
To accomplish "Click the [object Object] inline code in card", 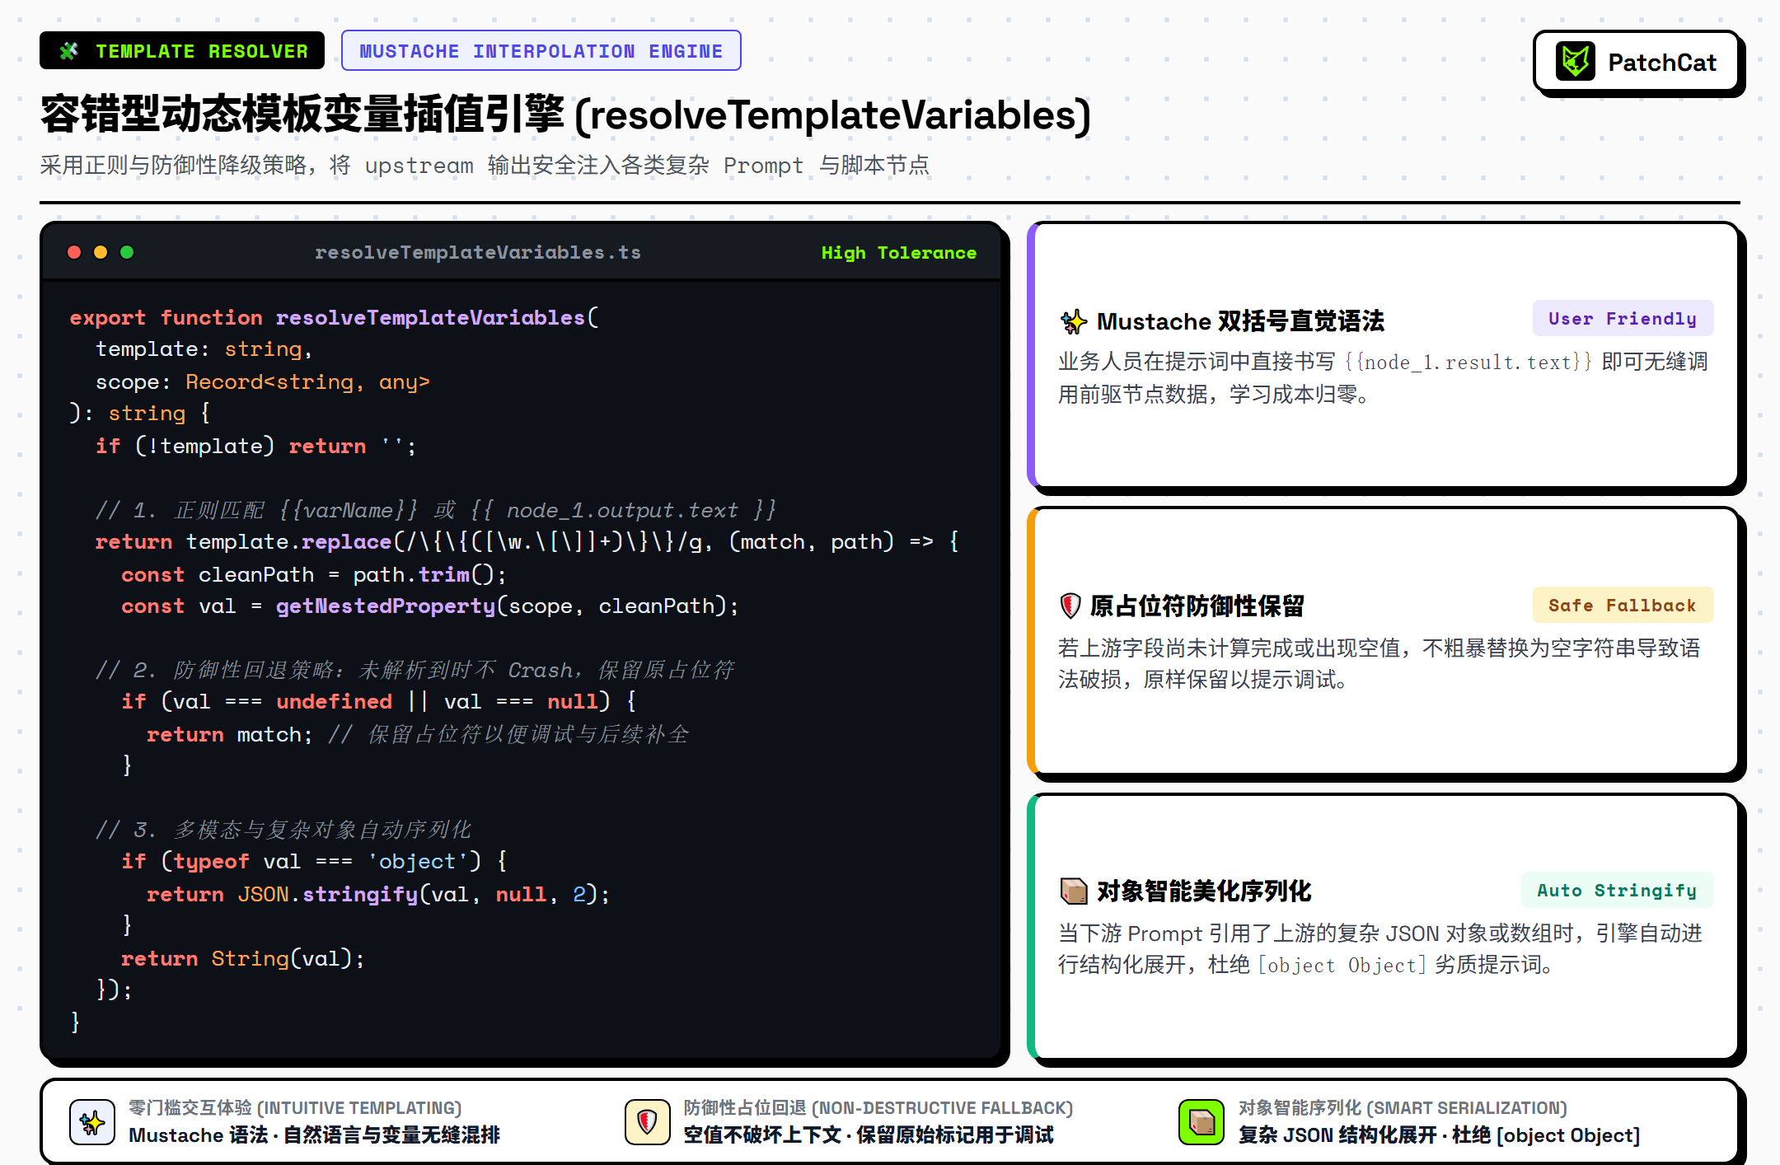I will click(x=1342, y=965).
